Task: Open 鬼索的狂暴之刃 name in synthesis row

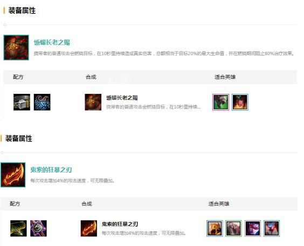Action: pyautogui.click(x=120, y=224)
